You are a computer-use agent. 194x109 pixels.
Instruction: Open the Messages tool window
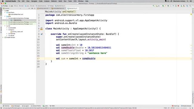click(x=16, y=106)
